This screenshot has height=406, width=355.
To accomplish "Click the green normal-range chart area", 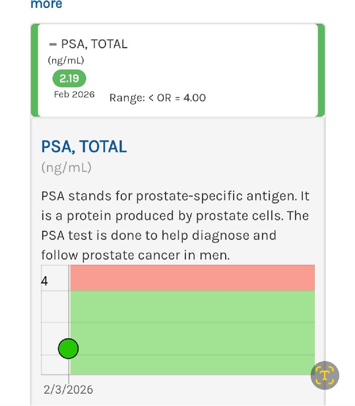I will click(192, 333).
